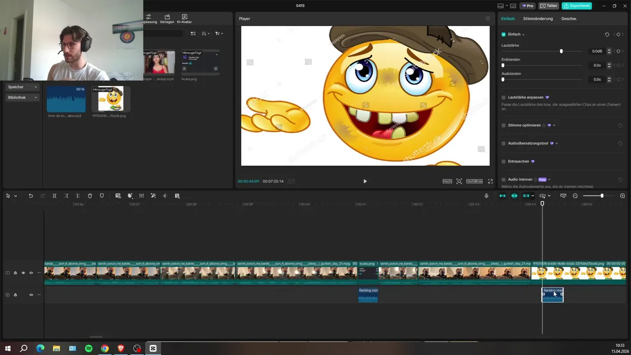Image resolution: width=631 pixels, height=355 pixels.
Task: Toggle the Einfach section checkbox
Action: click(503, 35)
